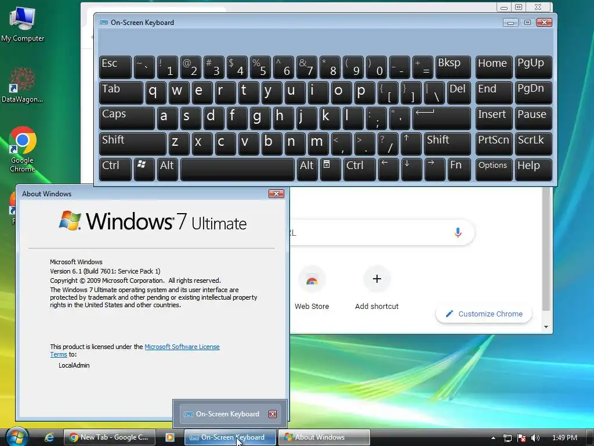Click the Enter key on the keyboard
The image size is (594, 446).
pyautogui.click(x=441, y=118)
